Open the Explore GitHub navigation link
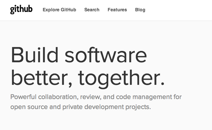 point(59,10)
